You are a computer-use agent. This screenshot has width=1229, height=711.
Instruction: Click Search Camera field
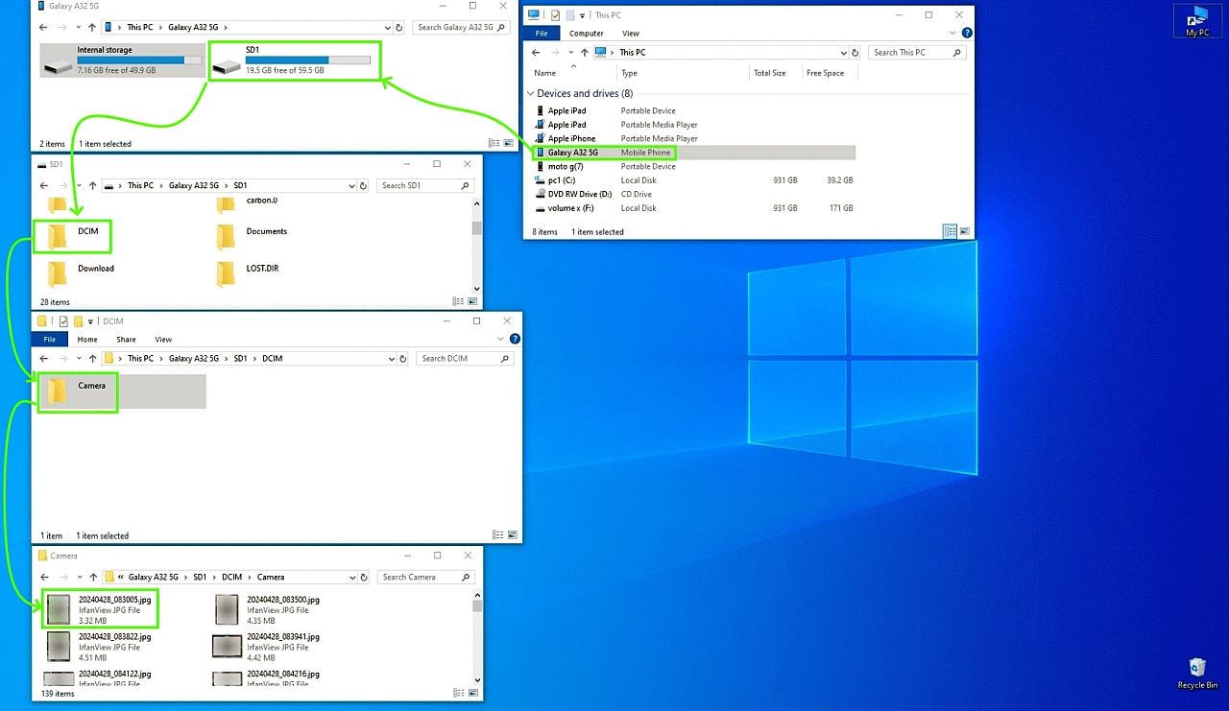coord(425,577)
